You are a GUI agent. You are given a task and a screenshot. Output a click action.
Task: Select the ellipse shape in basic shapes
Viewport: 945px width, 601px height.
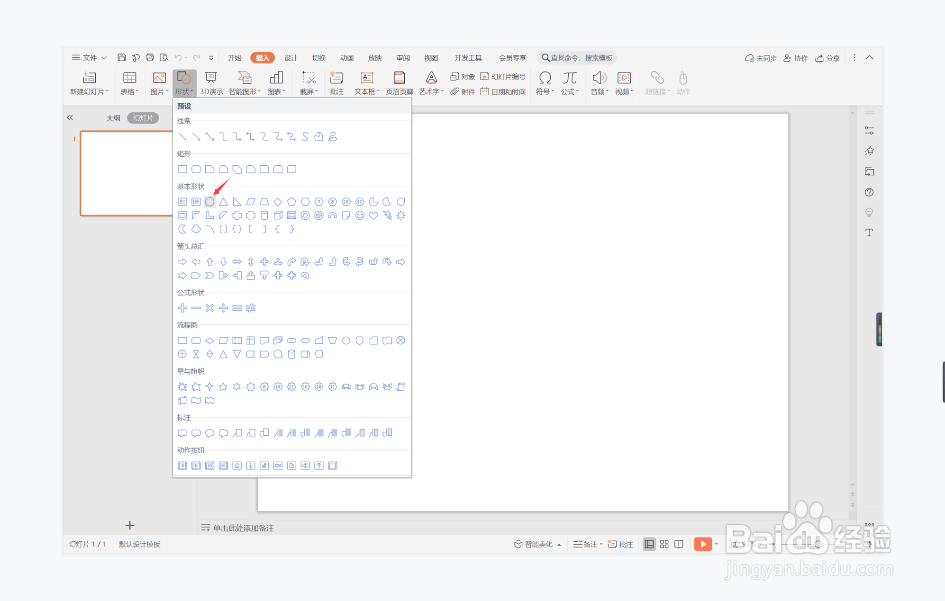click(209, 202)
